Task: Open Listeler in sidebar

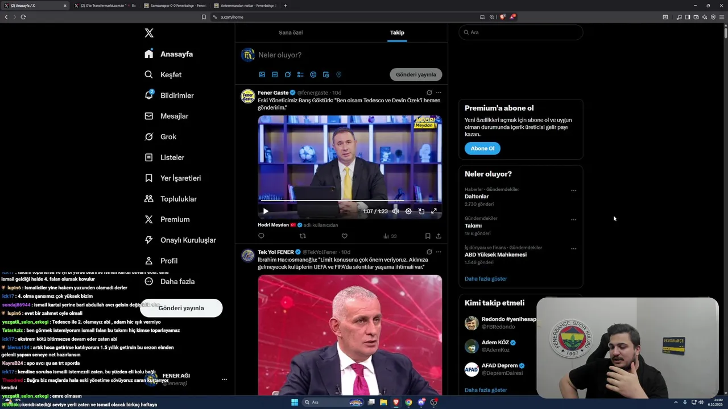Action: (x=164, y=157)
